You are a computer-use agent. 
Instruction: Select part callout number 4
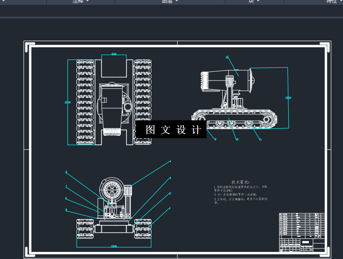[x=170, y=161]
